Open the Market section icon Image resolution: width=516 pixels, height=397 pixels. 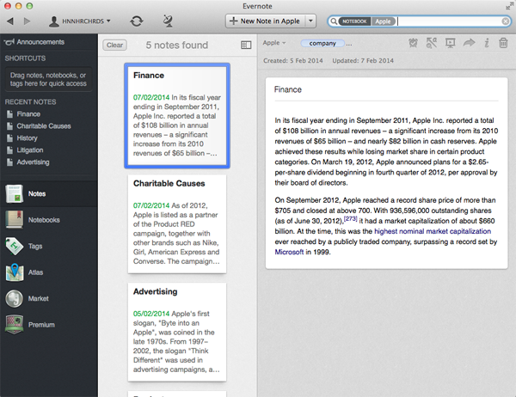coord(14,298)
